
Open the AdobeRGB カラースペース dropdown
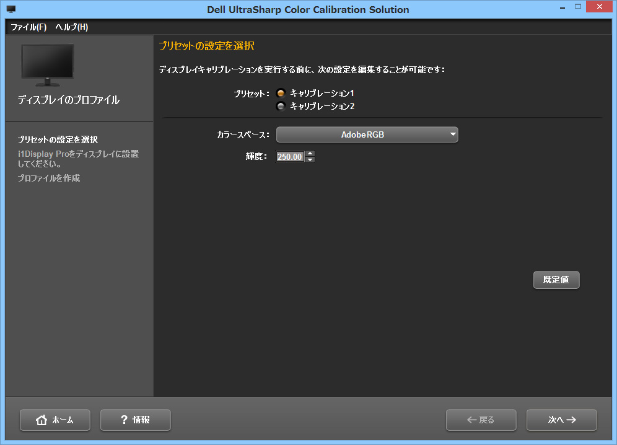(x=367, y=134)
